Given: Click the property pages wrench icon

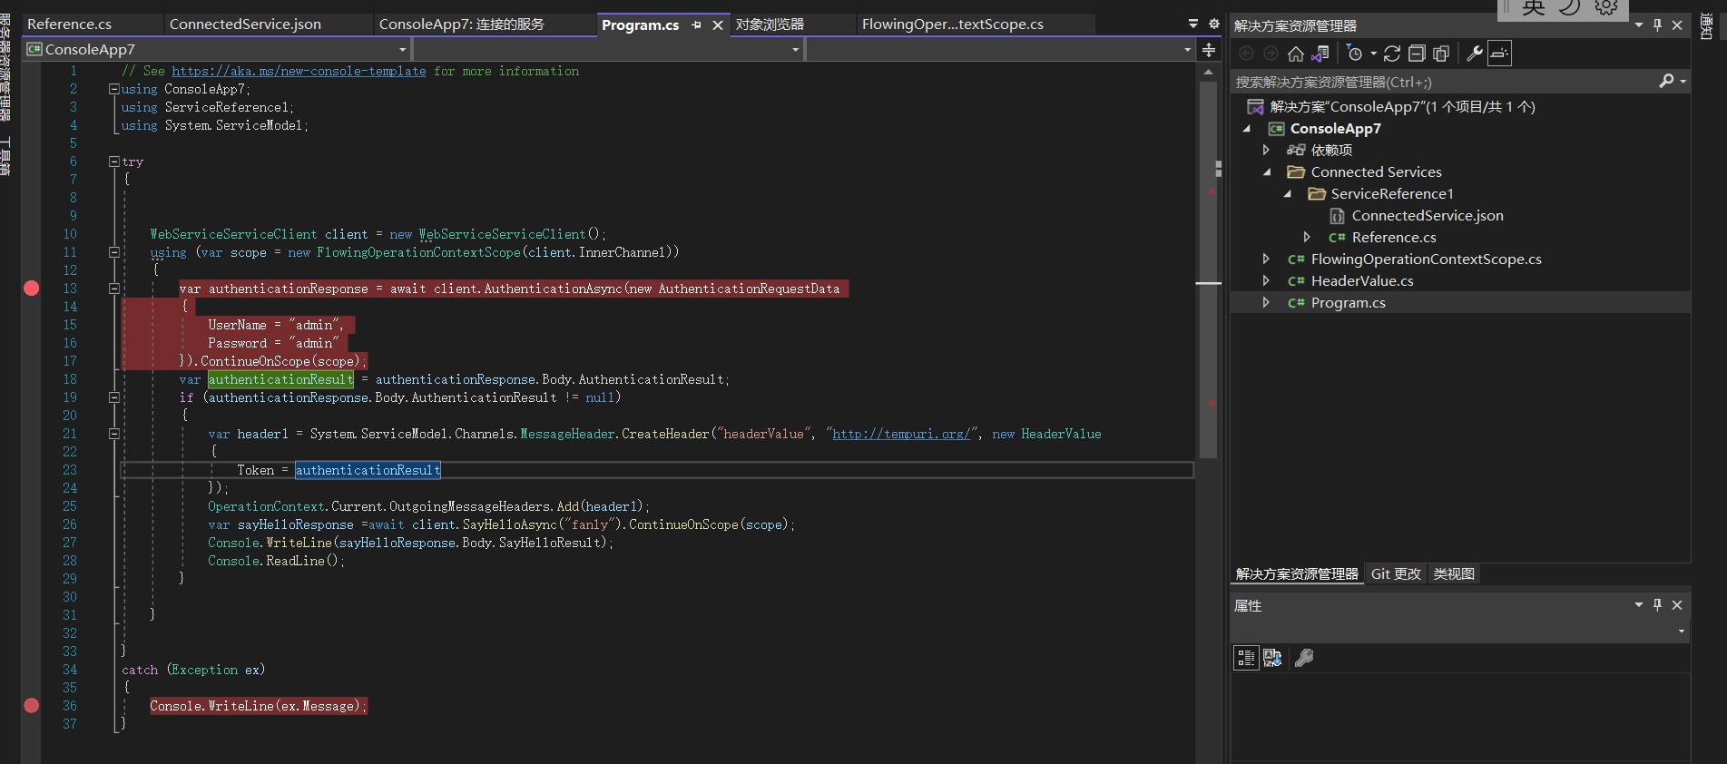Looking at the screenshot, I should (1304, 658).
